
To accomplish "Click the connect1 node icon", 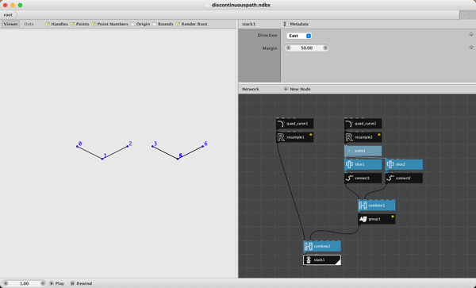I will (349, 179).
